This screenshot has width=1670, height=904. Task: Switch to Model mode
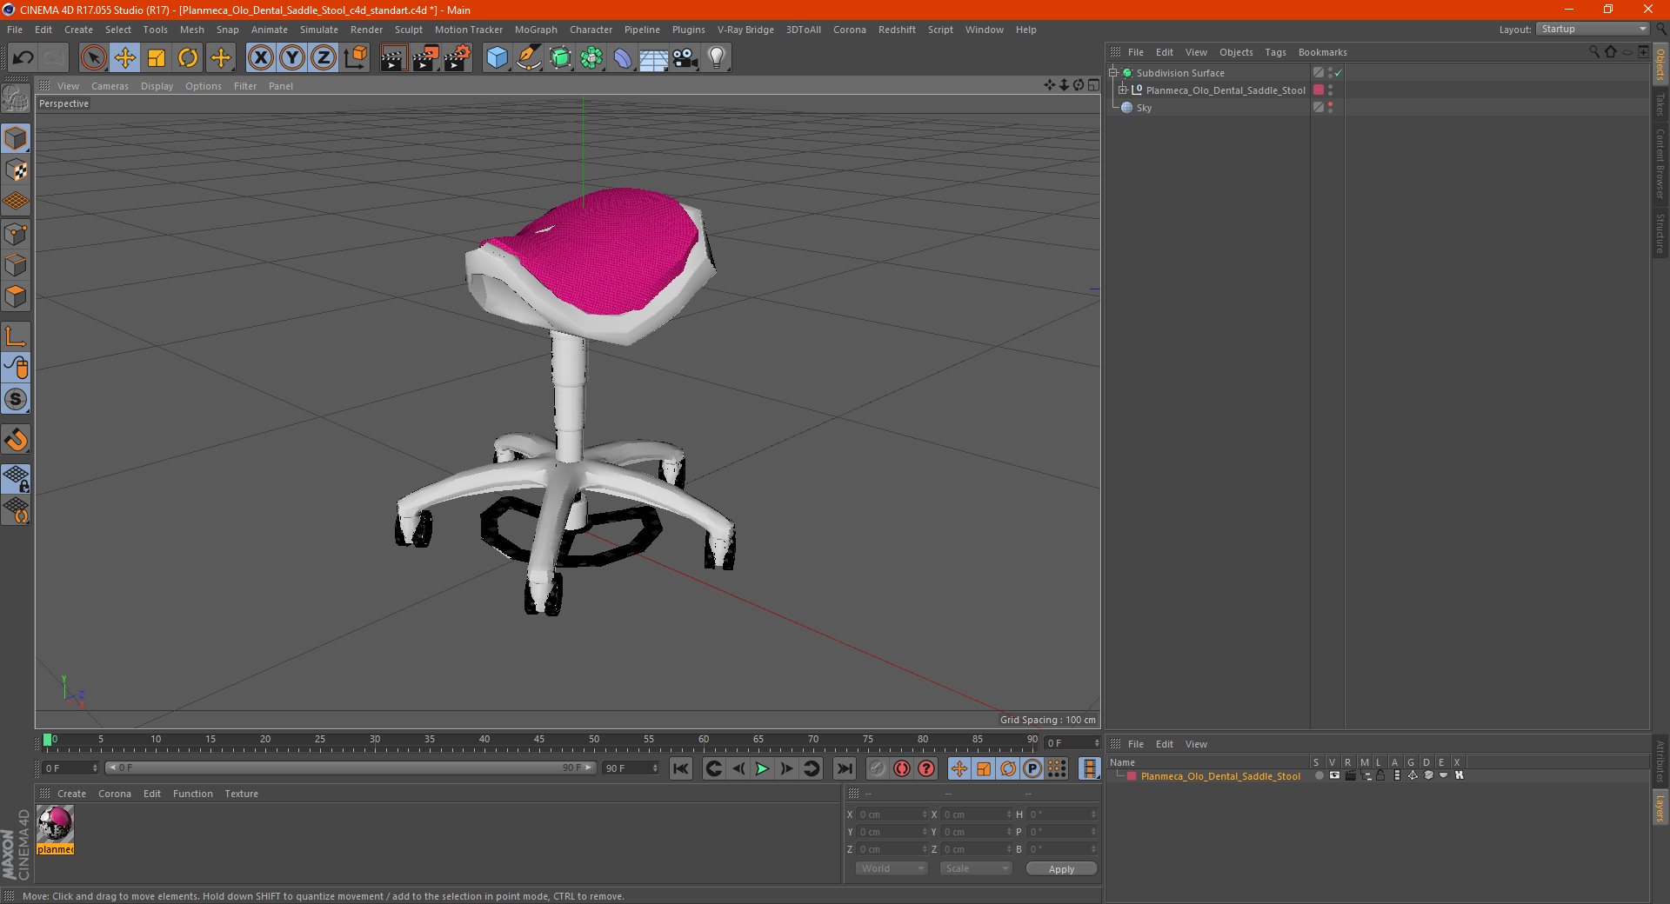[16, 138]
